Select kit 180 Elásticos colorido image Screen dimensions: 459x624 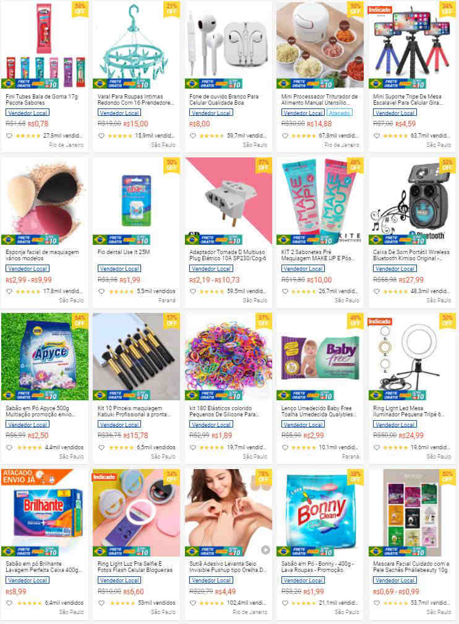(228, 356)
